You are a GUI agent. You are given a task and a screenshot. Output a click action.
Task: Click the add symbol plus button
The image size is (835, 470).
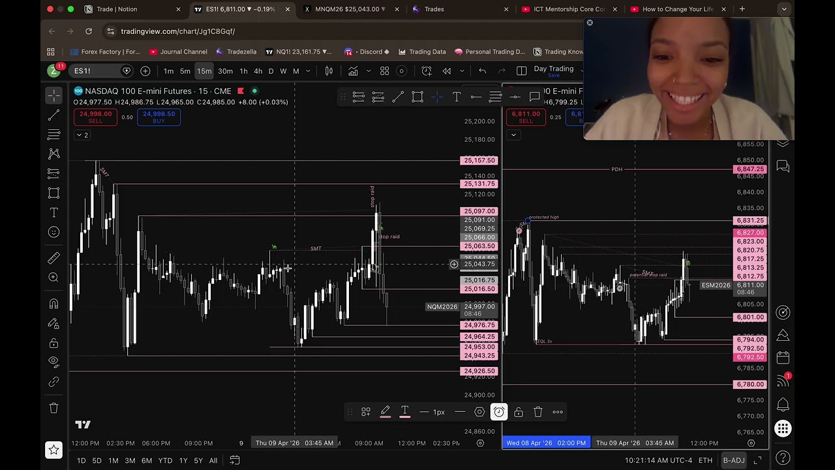coord(145,70)
